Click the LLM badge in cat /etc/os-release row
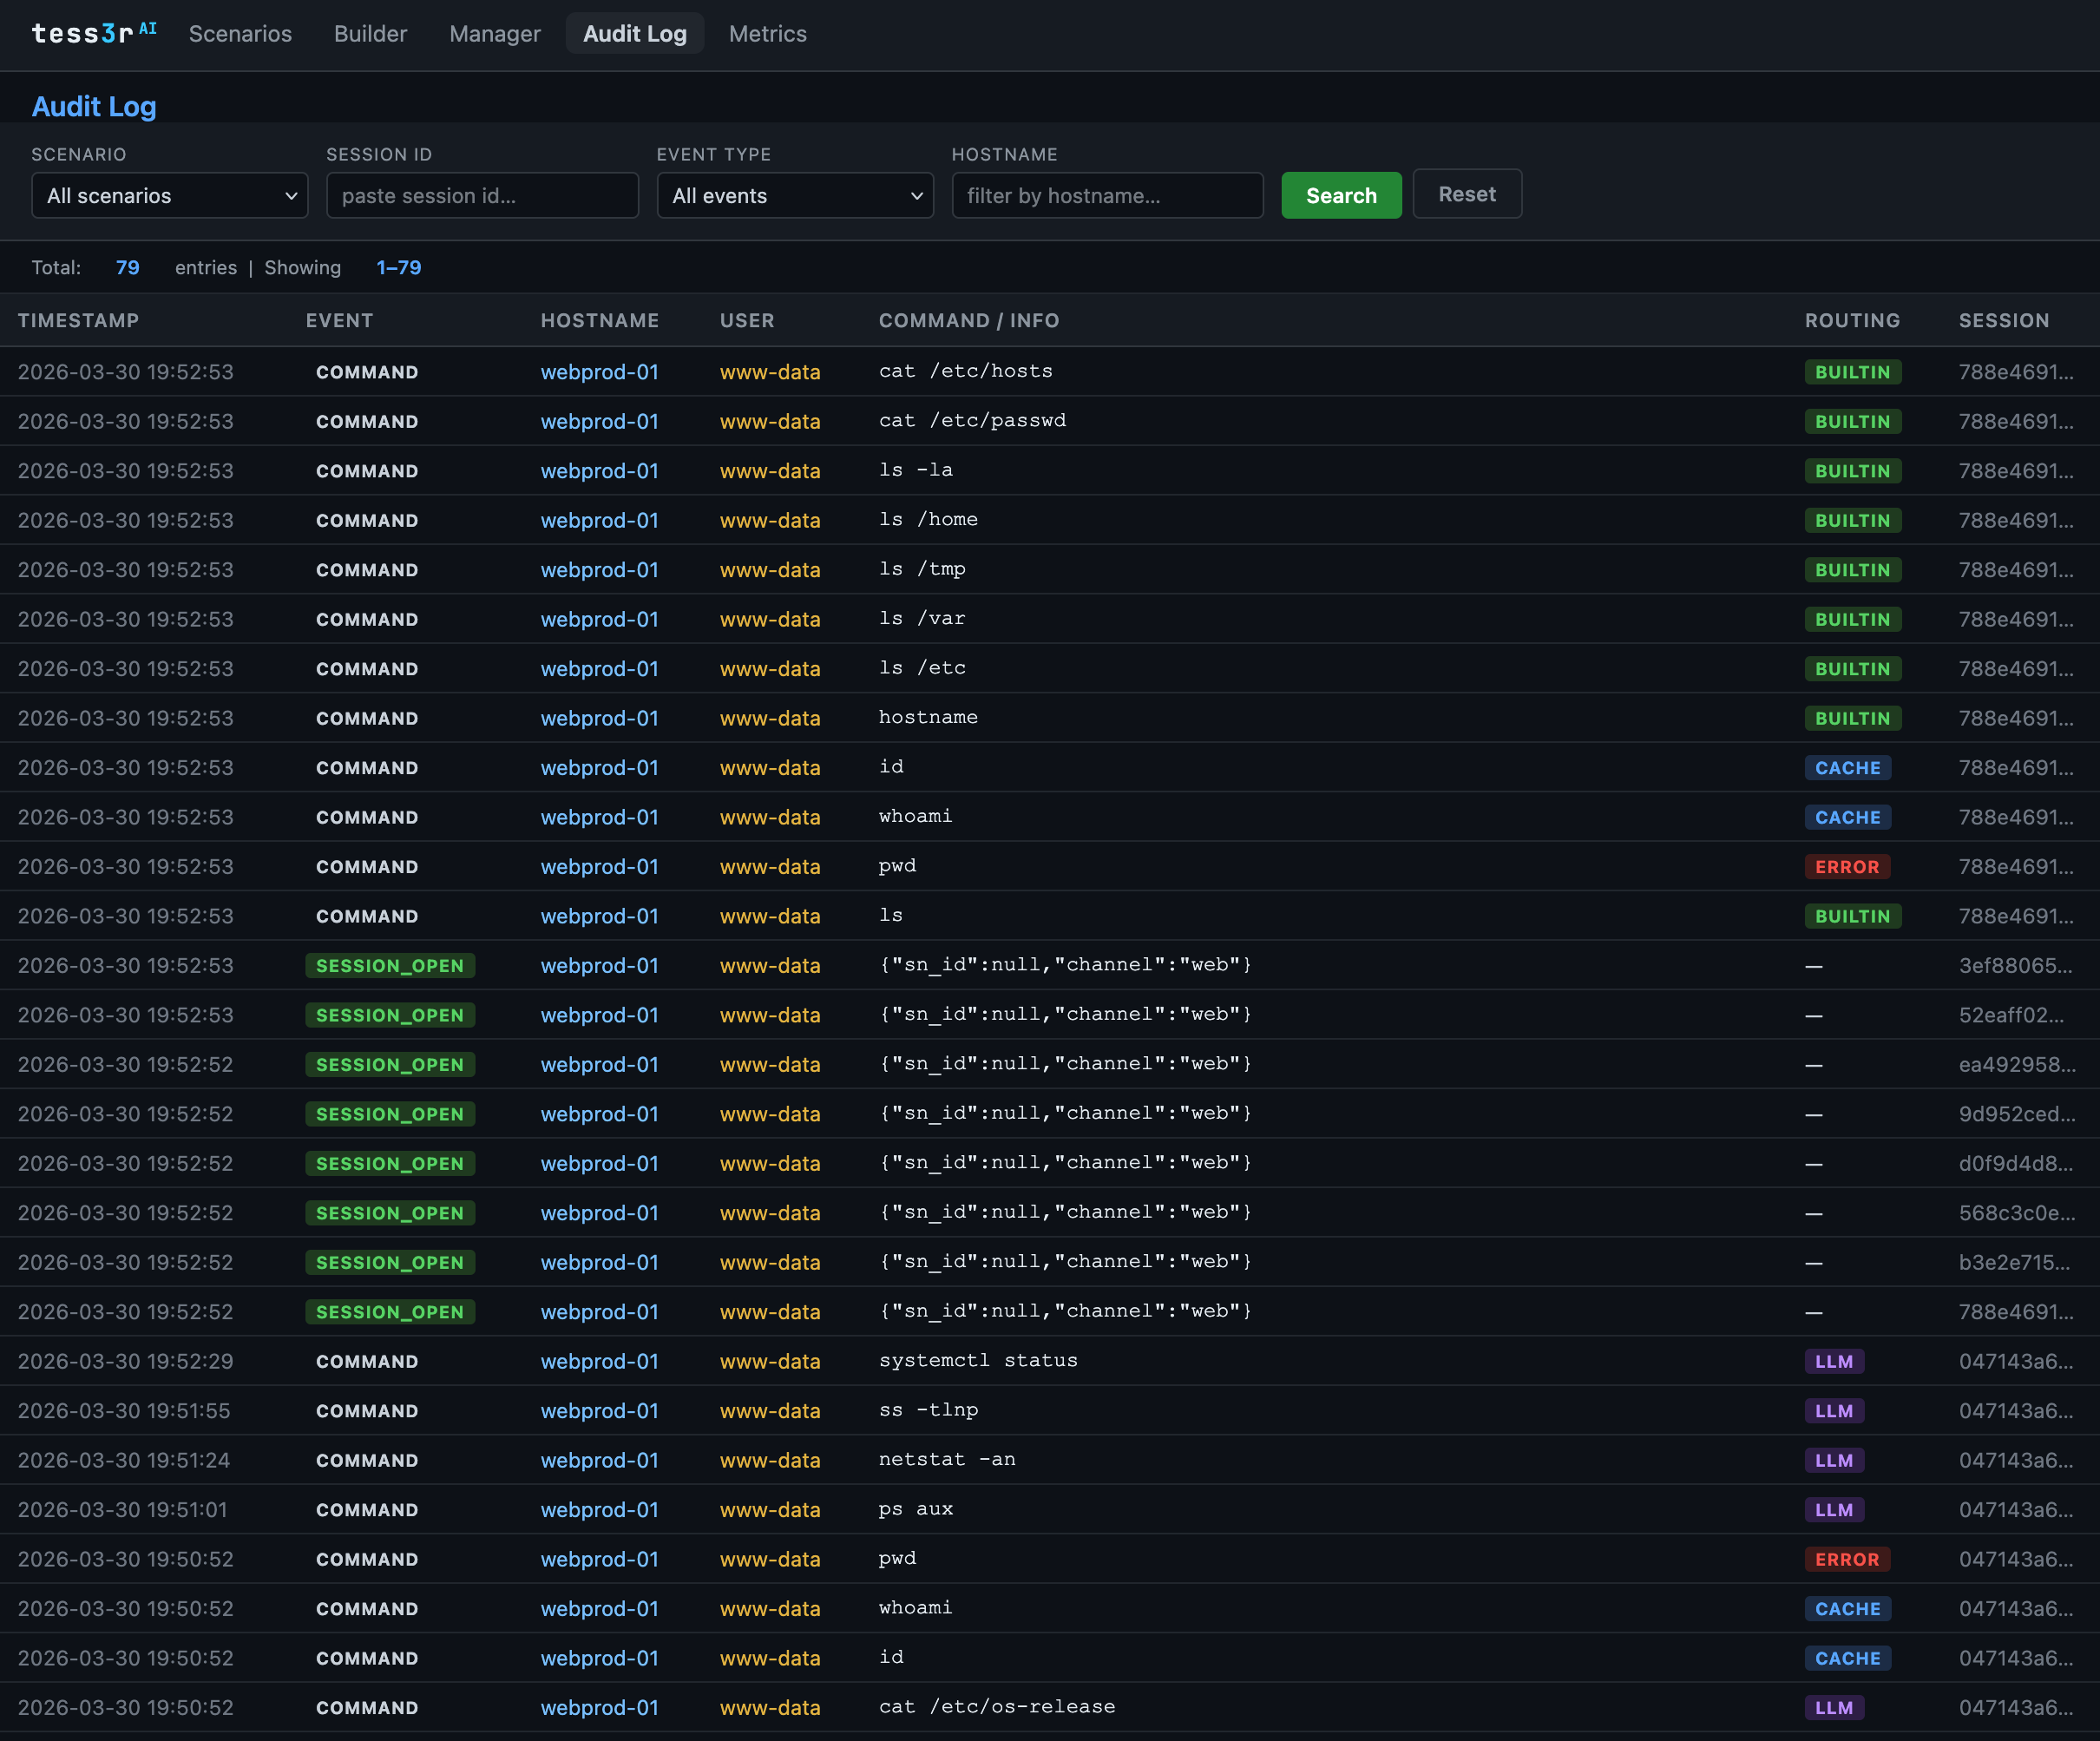2100x1741 pixels. (x=1834, y=1708)
